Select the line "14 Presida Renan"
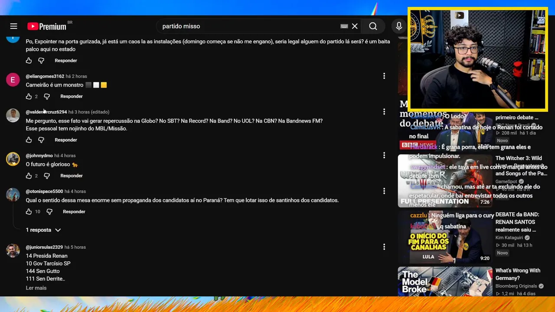The image size is (555, 312). click(x=47, y=256)
